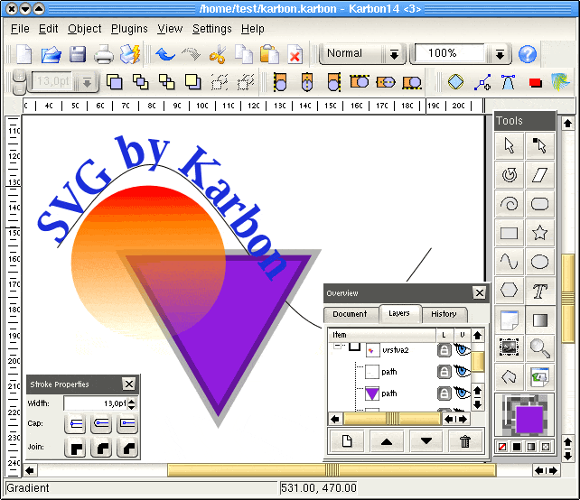Select the Zoom magnifier tool
Screen dimensions: 580x500
click(x=539, y=348)
